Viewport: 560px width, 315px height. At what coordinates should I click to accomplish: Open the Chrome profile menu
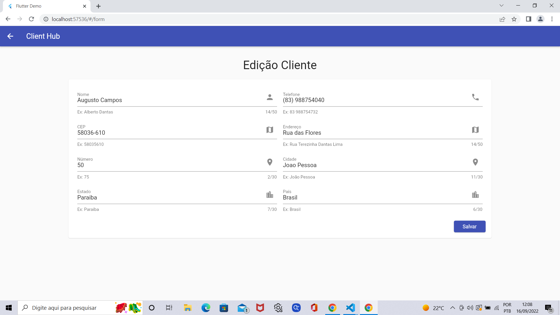pos(540,19)
